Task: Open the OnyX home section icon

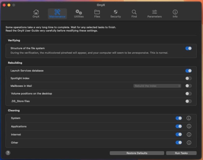Action: pyautogui.click(x=36, y=12)
